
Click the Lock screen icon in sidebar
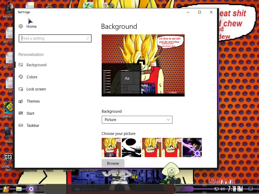pos(21,89)
